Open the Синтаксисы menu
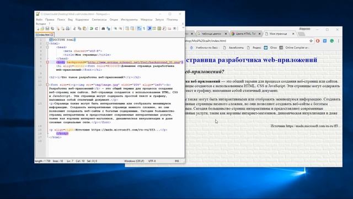 coord(99,20)
